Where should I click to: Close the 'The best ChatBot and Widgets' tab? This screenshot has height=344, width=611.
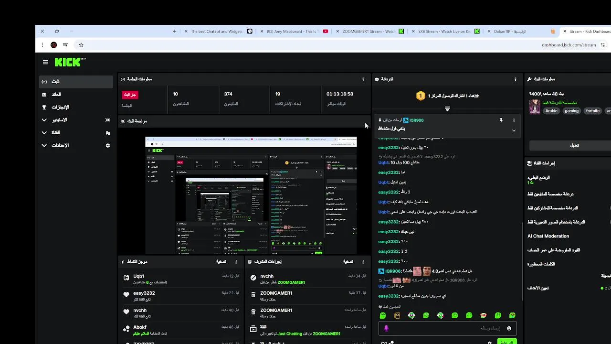186,32
